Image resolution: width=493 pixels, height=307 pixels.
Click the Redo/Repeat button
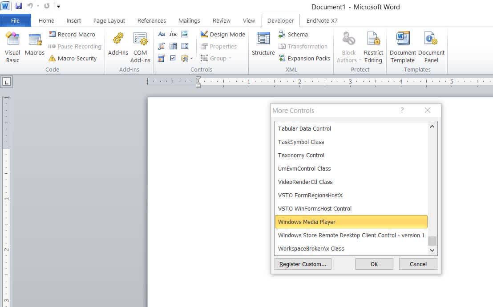tap(47, 6)
